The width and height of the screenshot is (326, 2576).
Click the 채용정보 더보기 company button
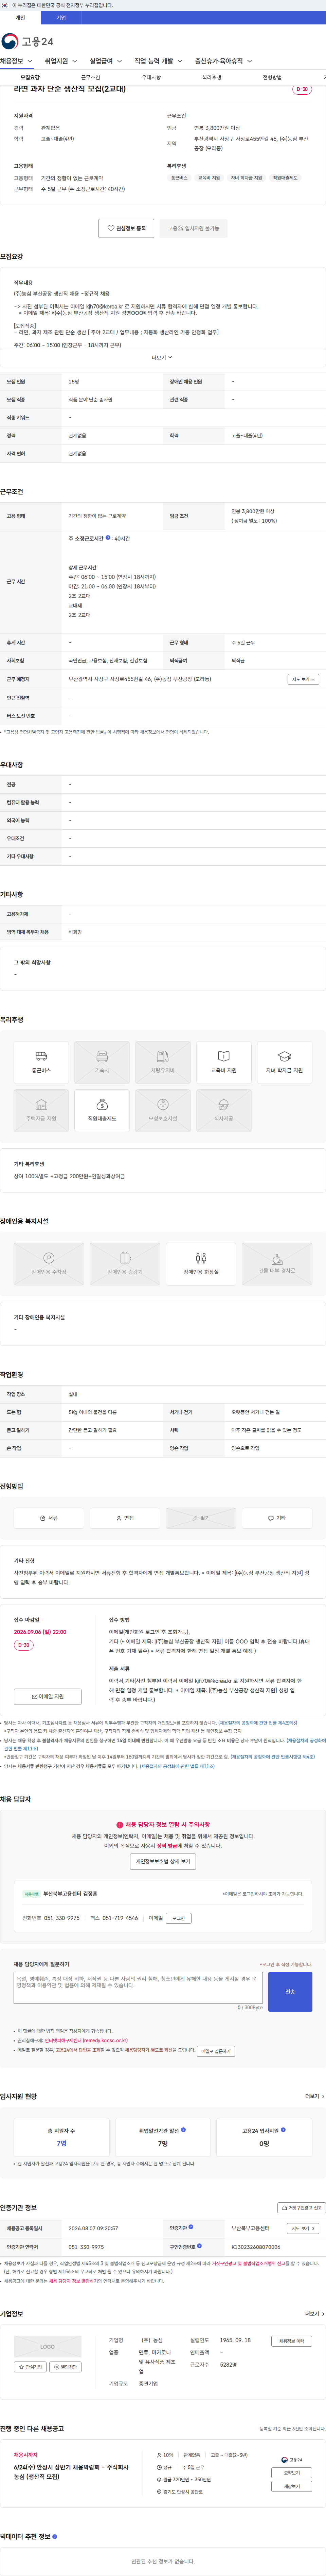(x=292, y=2341)
